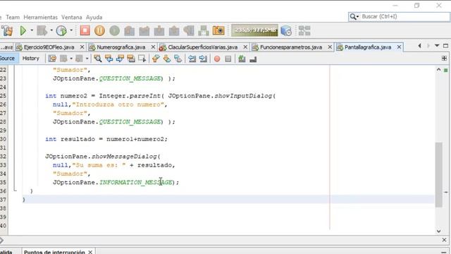Stop the debugger session with the red square
The image size is (451, 254).
tap(85, 30)
